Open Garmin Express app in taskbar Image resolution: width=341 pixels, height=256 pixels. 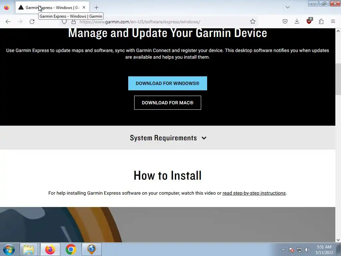92,249
